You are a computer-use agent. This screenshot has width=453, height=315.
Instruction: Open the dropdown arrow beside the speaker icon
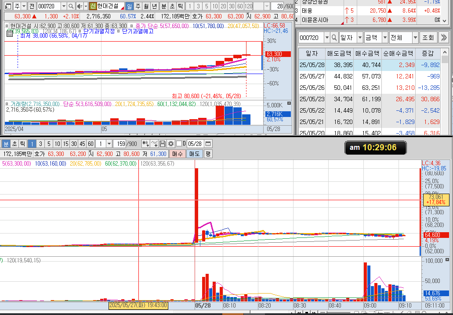pos(86,6)
